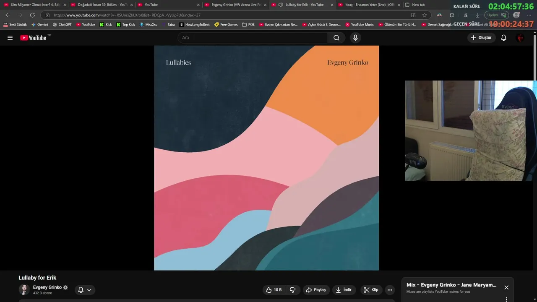
Task: Open Evden Çıkmadan Ne... bookmark
Action: coord(278,25)
